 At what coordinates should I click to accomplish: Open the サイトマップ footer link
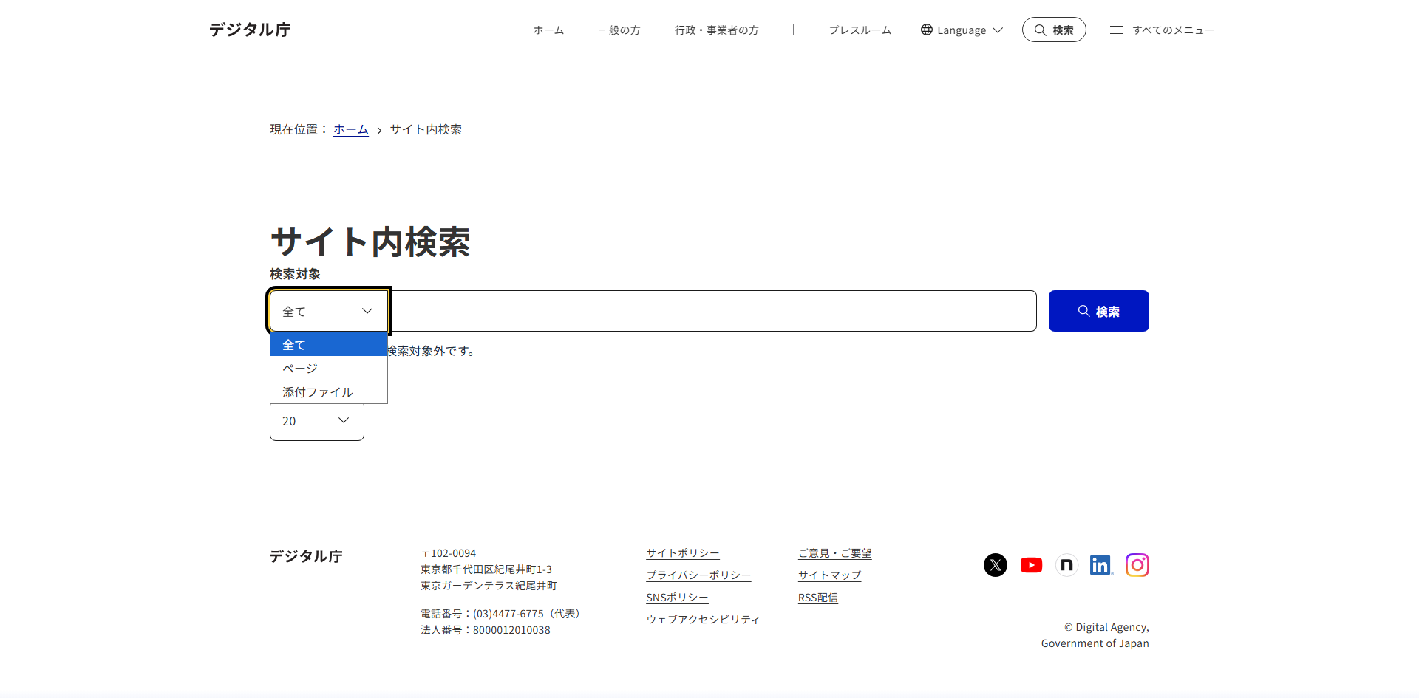pos(830,575)
